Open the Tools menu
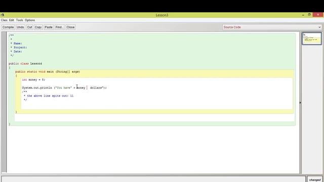This screenshot has width=324, height=182. pos(19,20)
